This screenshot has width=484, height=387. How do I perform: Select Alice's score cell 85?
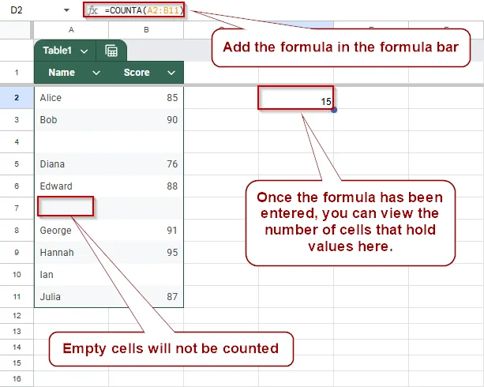click(x=146, y=98)
